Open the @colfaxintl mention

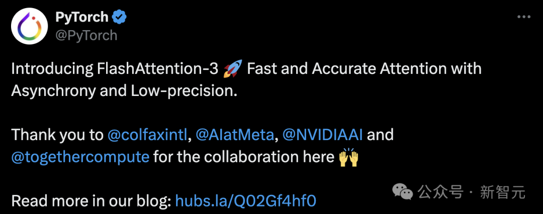(147, 135)
